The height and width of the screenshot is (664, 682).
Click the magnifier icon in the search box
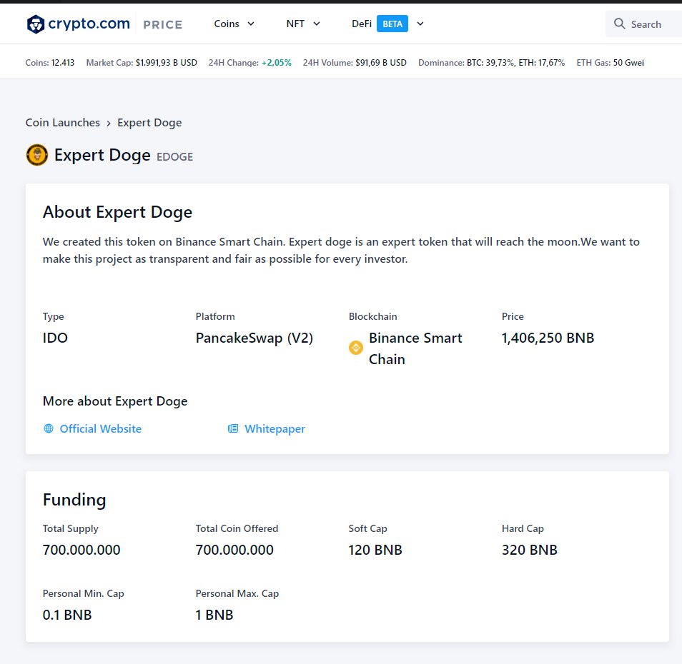pos(619,24)
